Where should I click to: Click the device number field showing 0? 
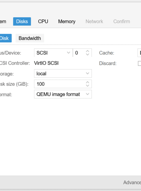pyautogui.click(x=79, y=53)
